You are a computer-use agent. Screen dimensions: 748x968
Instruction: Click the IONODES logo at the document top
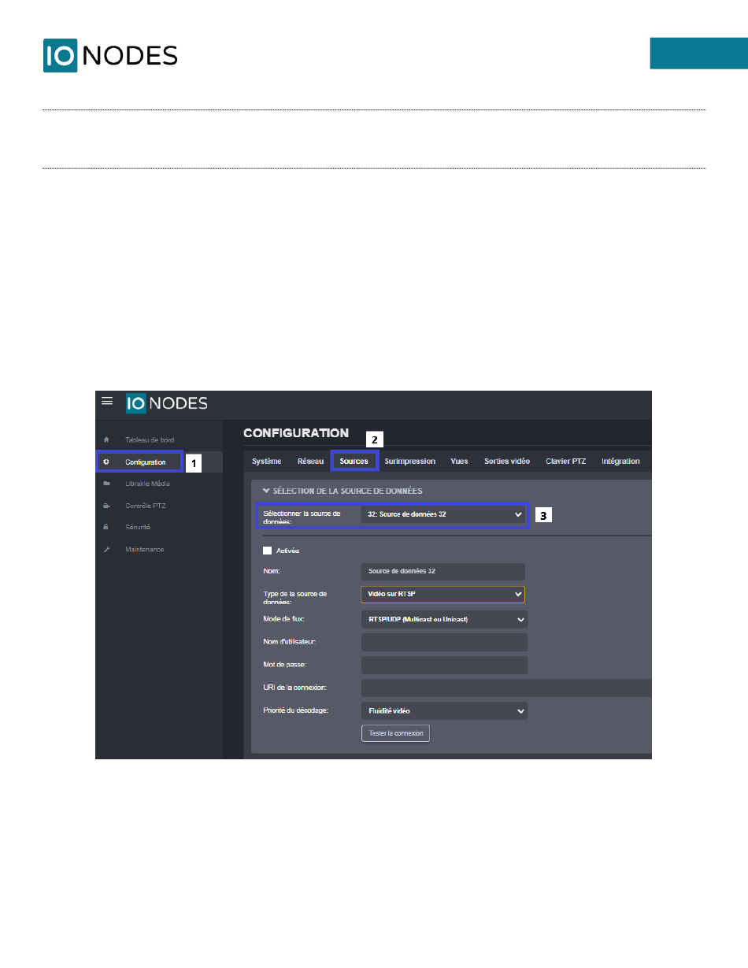point(110,55)
